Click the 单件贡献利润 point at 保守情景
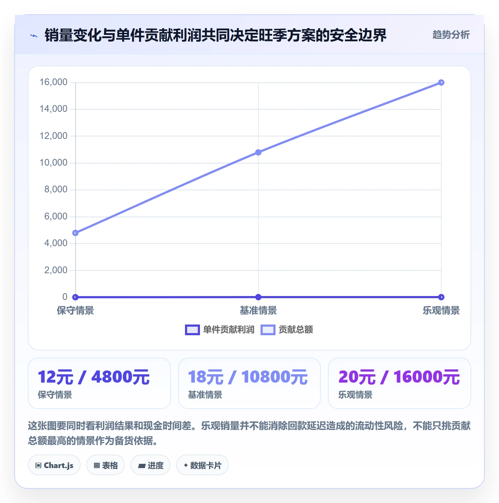The width and height of the screenshot is (499, 503). 76,297
